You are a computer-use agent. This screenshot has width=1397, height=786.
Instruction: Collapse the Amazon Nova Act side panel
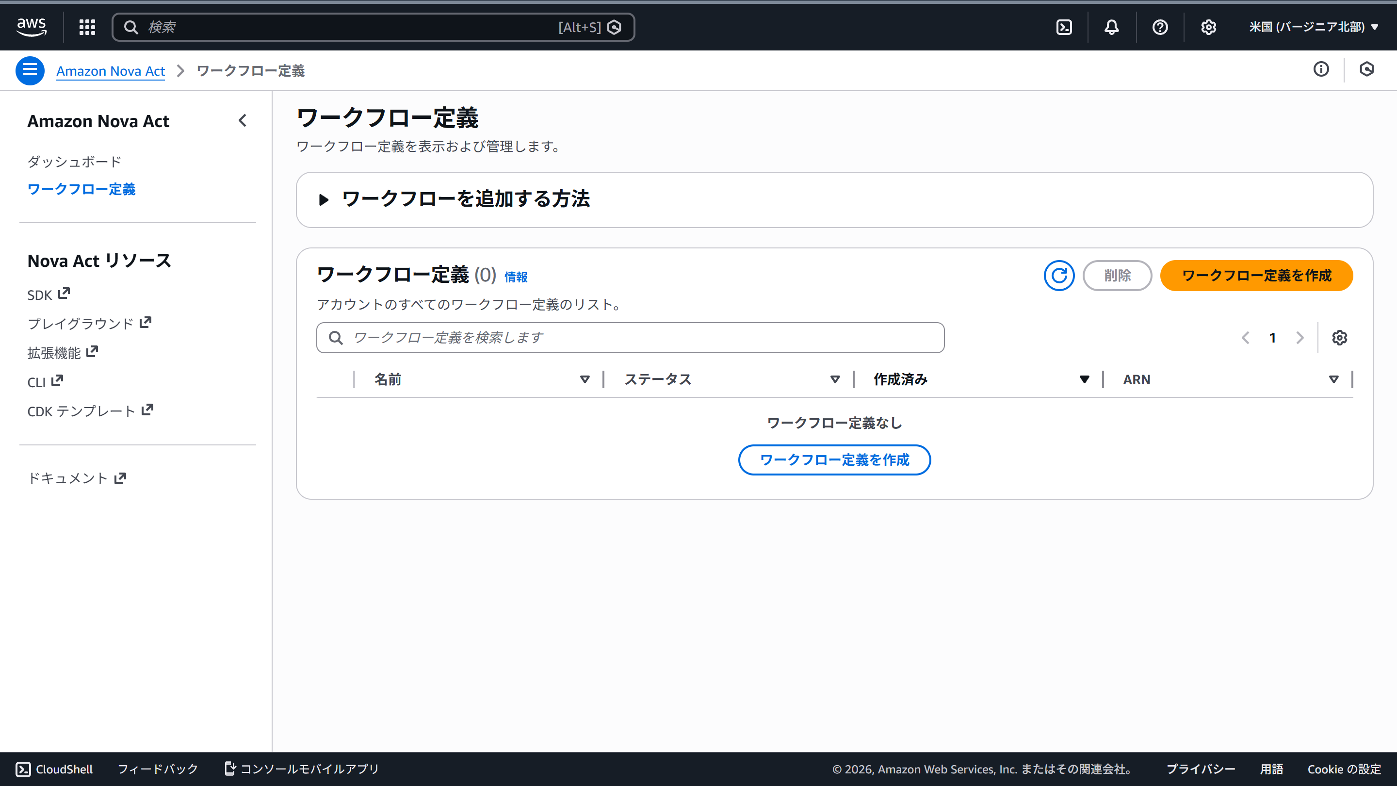pyautogui.click(x=243, y=120)
